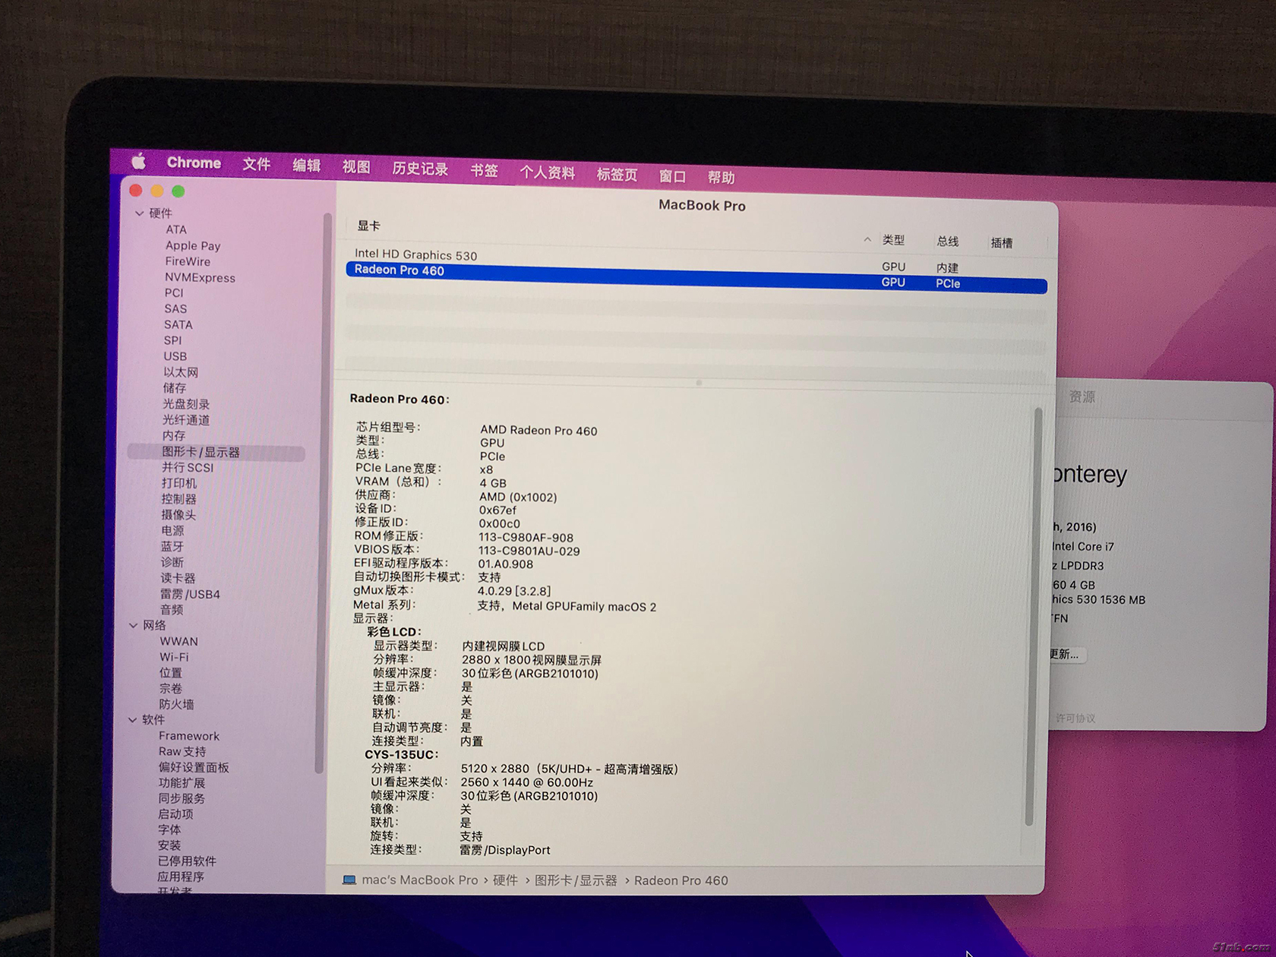The height and width of the screenshot is (957, 1276).
Task: Collapse the 软件 section in sidebar
Action: tap(133, 719)
